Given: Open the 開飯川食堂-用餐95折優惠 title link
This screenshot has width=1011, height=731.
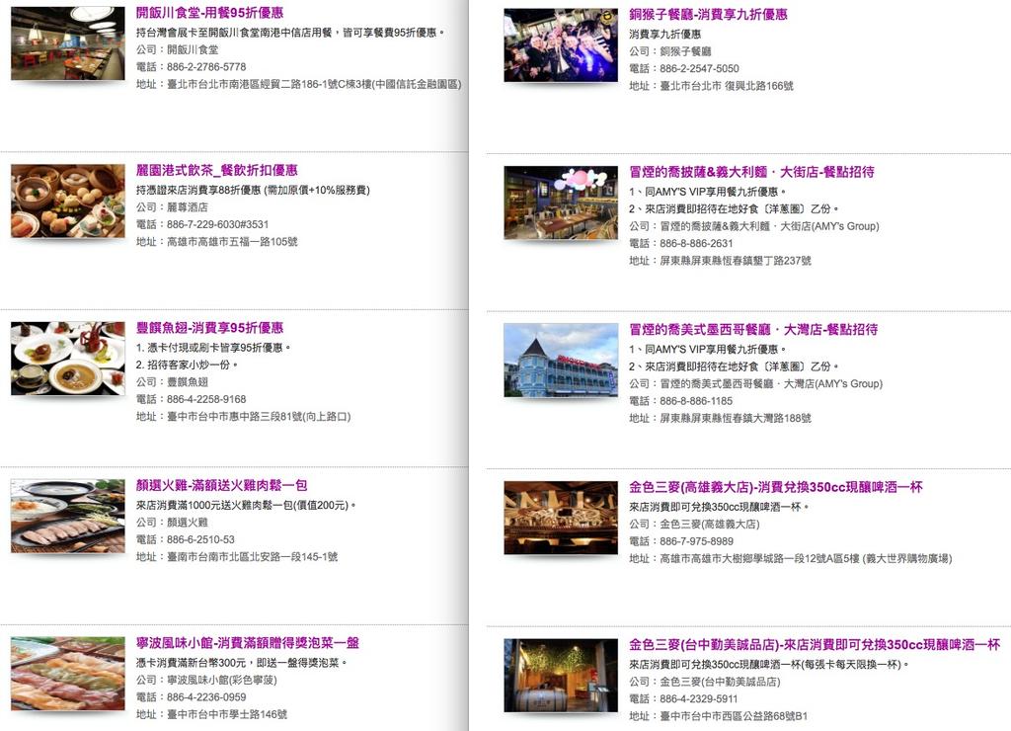Looking at the screenshot, I should click(209, 12).
